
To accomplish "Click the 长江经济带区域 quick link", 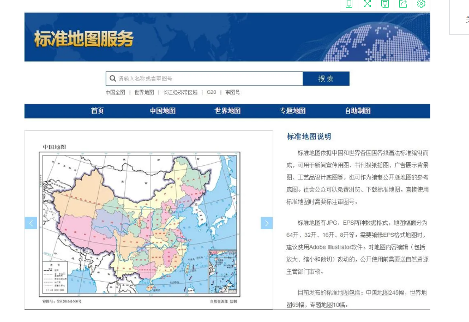I will click(x=181, y=93).
